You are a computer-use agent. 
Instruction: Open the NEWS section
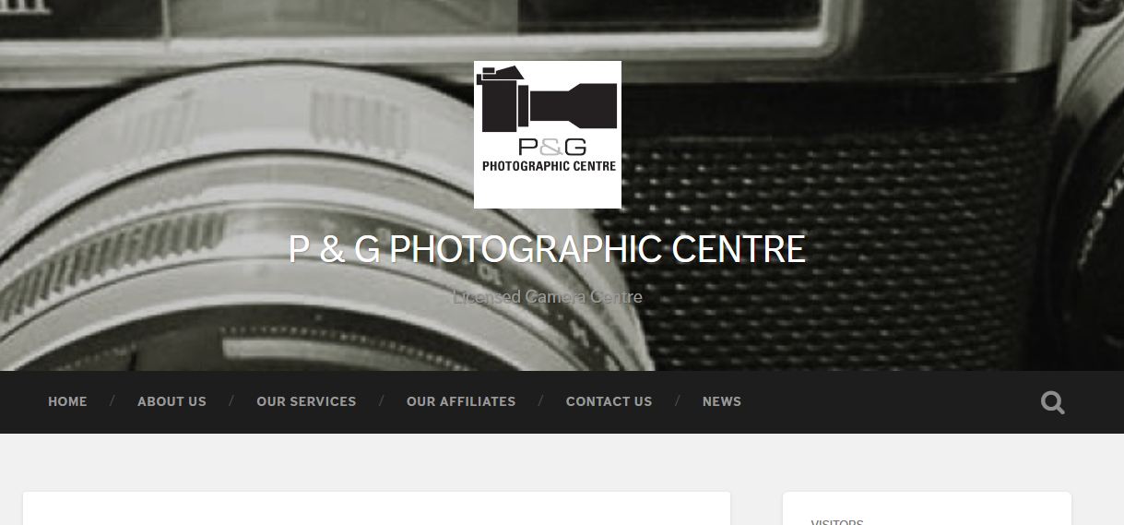(722, 401)
